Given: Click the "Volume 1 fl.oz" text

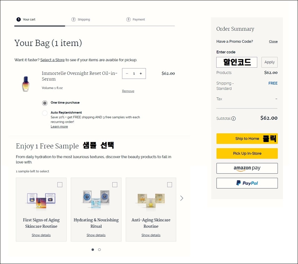Looking at the screenshot, I should (52, 88).
